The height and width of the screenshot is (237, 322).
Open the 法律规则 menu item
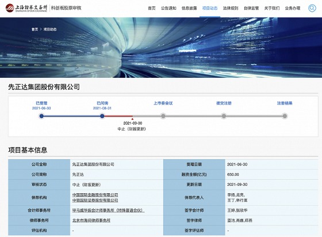click(231, 8)
